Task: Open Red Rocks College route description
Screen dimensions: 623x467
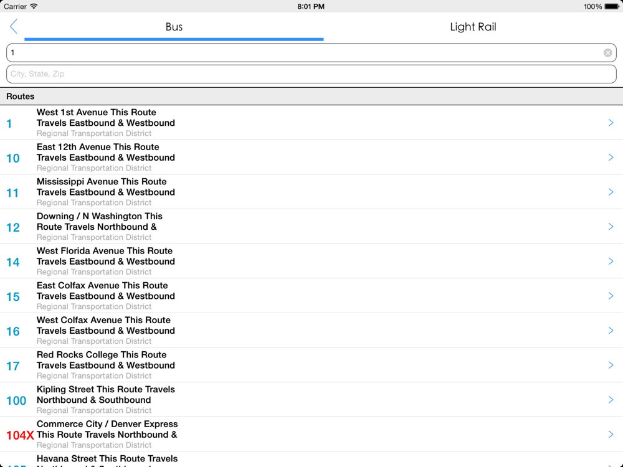Action: point(106,360)
